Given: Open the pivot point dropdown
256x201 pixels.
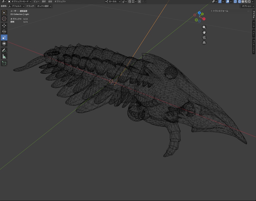Looking at the screenshot, I should (124, 1).
